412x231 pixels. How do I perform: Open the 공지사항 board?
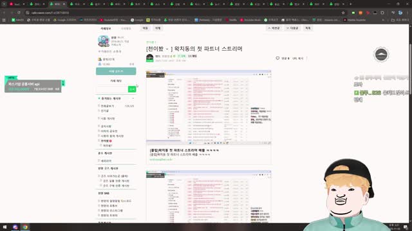106,126
